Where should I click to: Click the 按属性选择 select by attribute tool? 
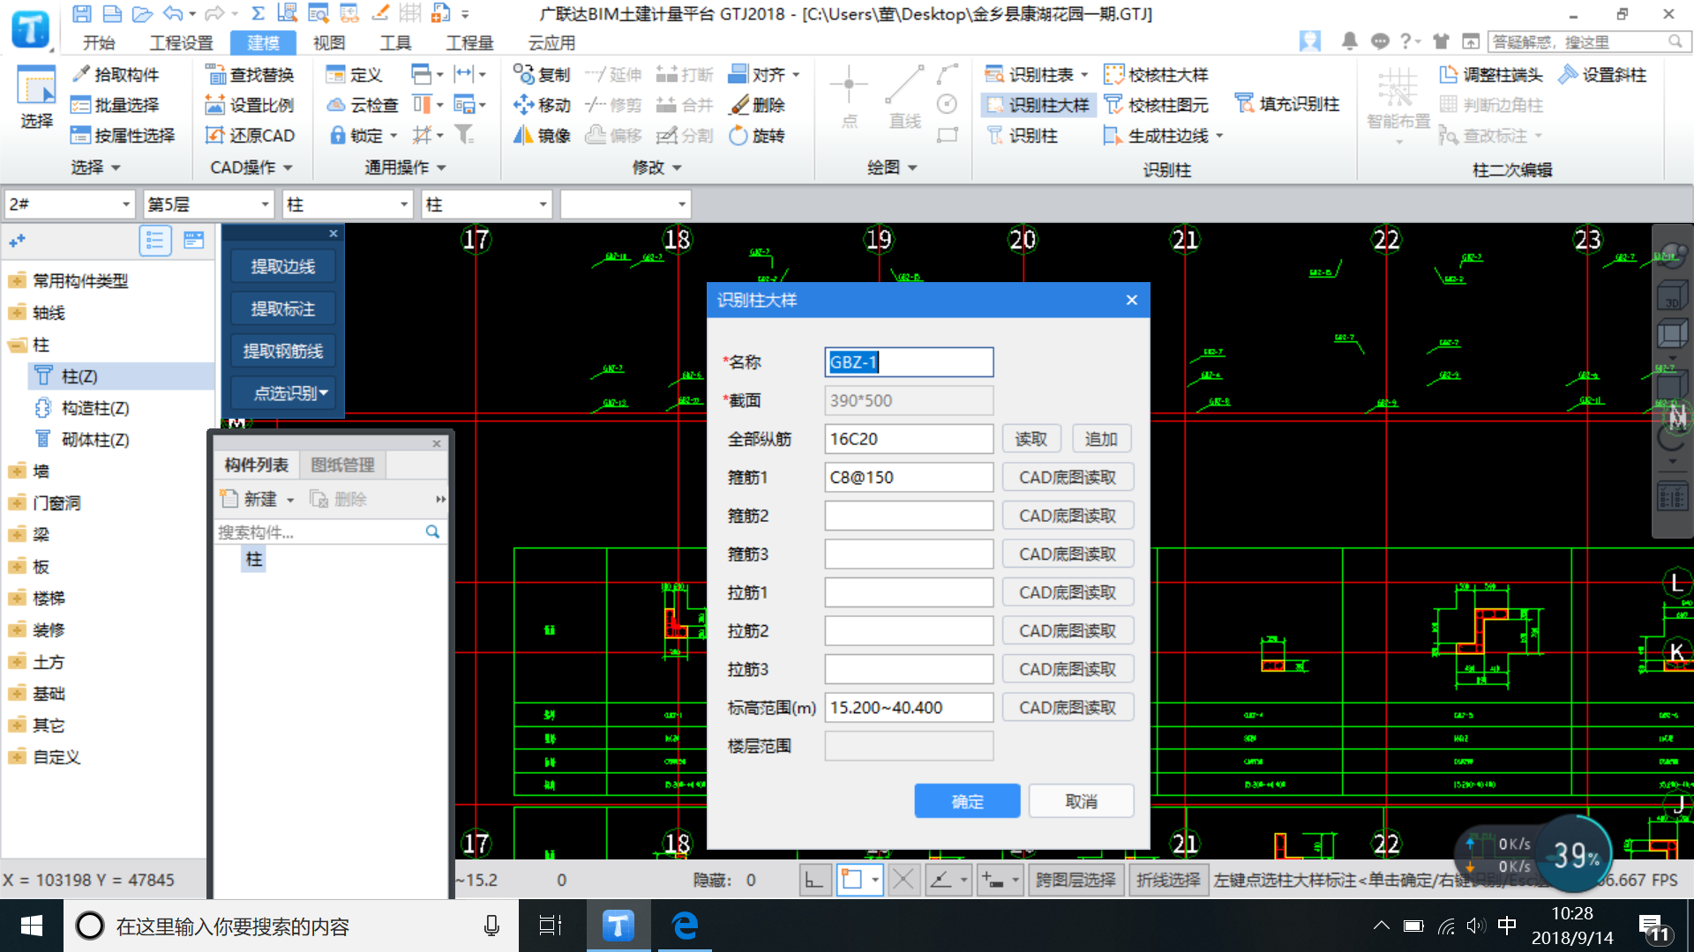124,135
